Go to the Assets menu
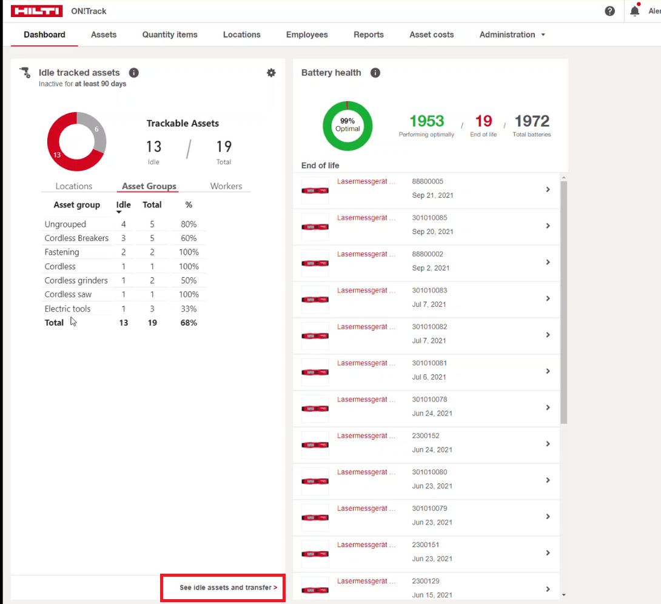661x604 pixels. coord(104,35)
